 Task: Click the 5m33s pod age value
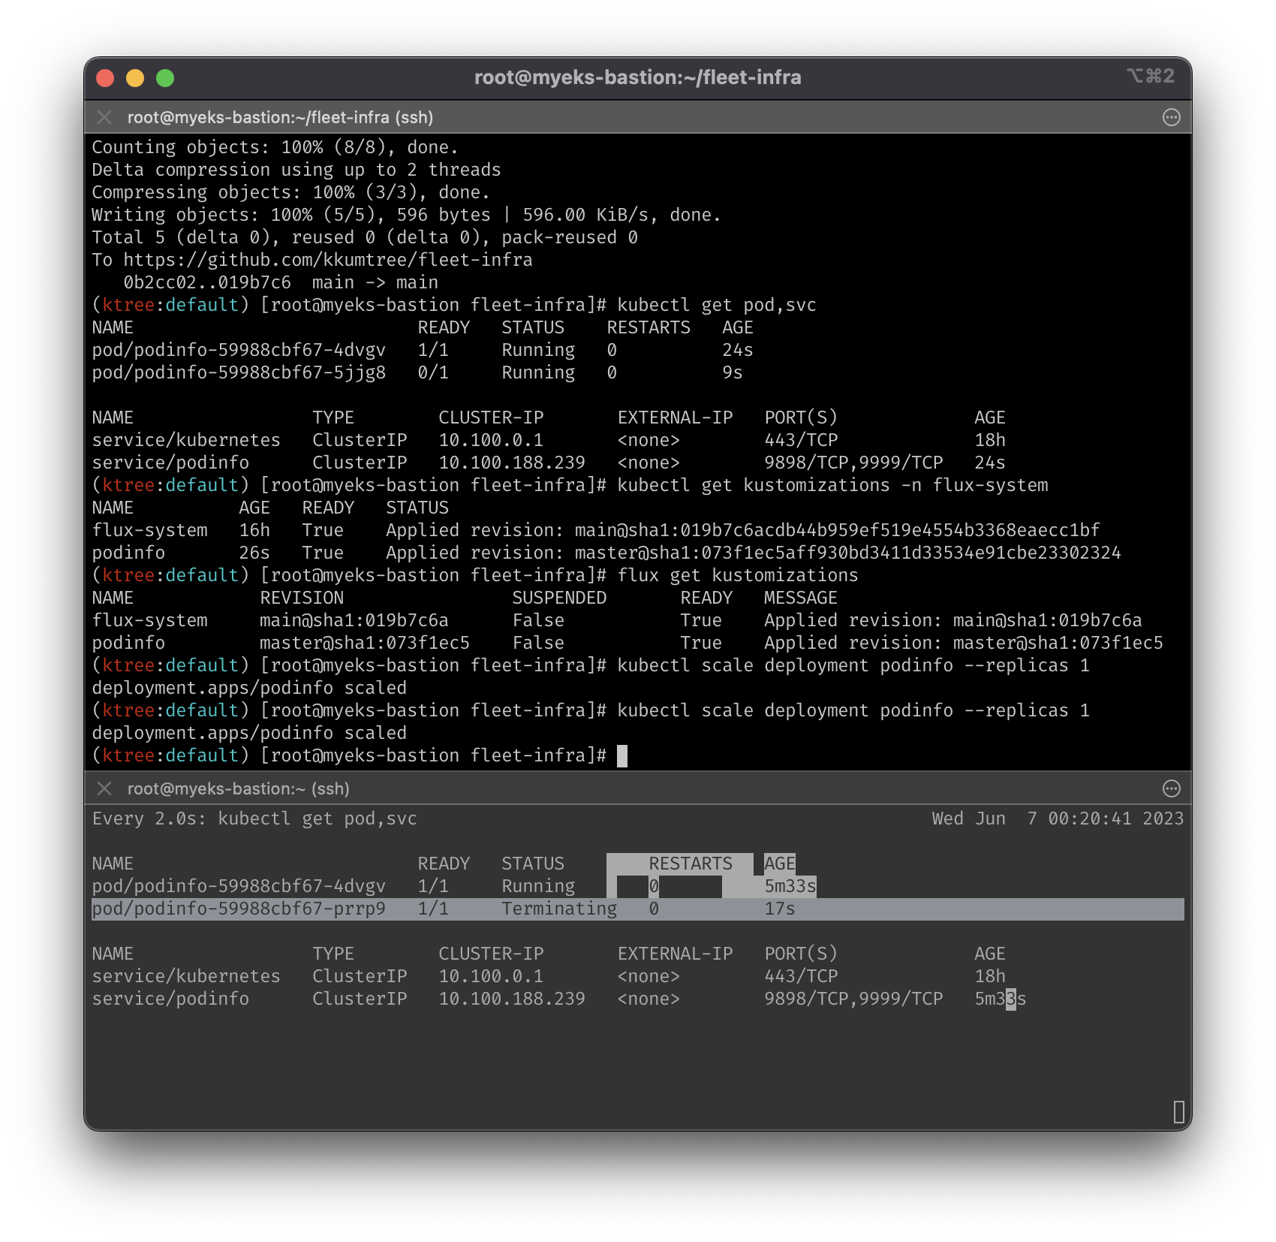(x=790, y=886)
